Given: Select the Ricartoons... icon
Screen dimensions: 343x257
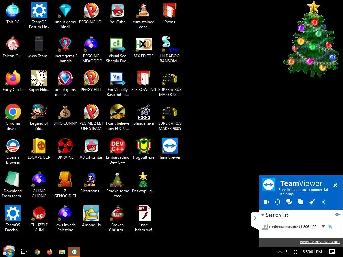Looking at the screenshot, I should tap(91, 182).
